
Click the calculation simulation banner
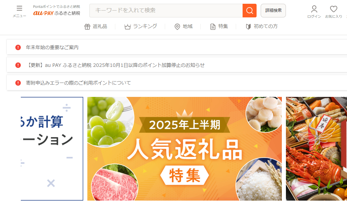click(52, 149)
